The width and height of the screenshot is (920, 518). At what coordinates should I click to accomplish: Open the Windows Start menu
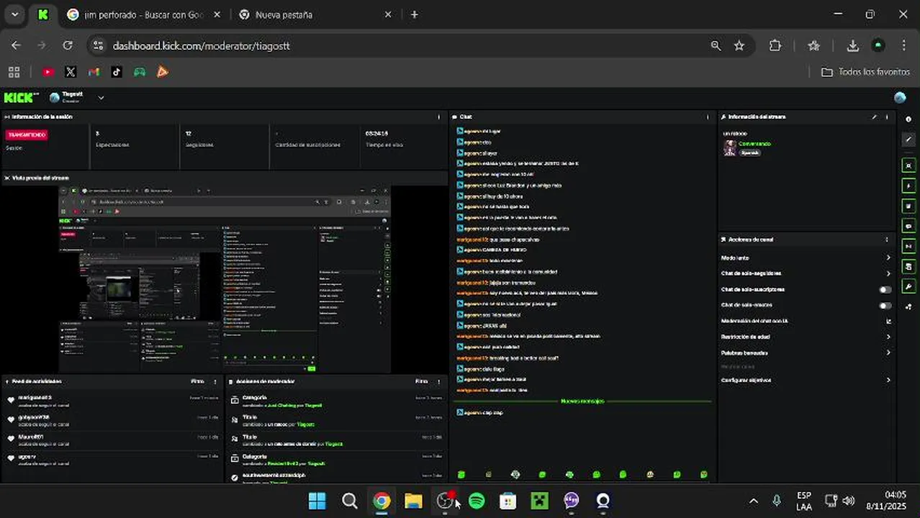[317, 501]
